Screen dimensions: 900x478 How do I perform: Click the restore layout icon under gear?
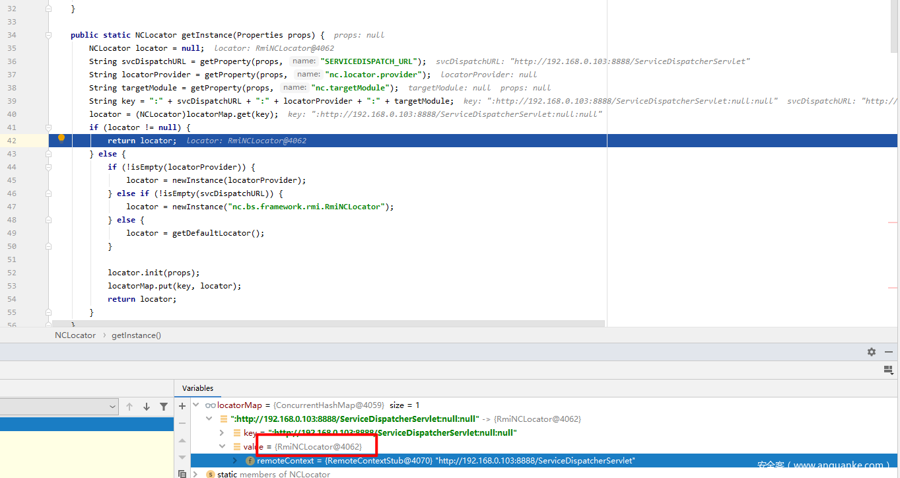pyautogui.click(x=888, y=370)
